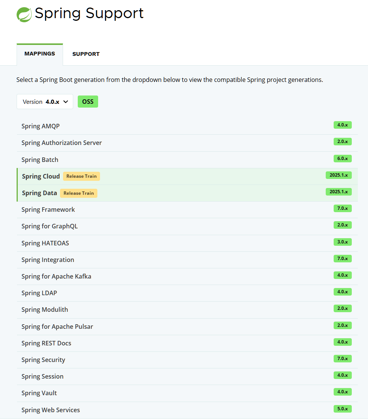
Task: Select the Spring REST Docs entry
Action: click(x=187, y=344)
